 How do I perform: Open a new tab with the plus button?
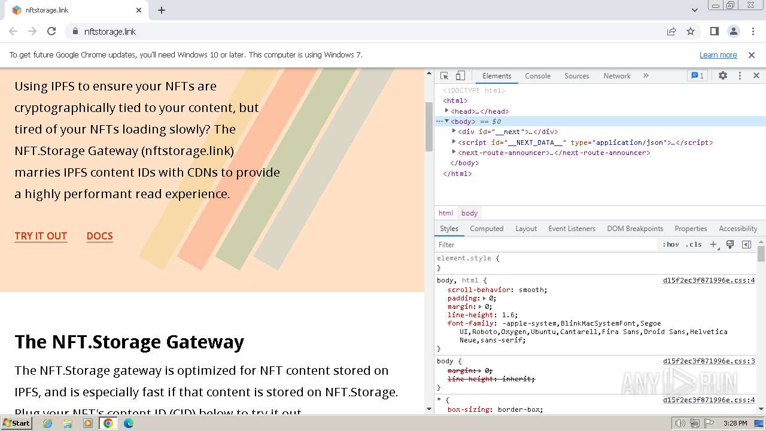(x=162, y=10)
